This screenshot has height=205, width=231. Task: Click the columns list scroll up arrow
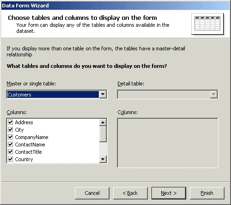click(x=103, y=122)
